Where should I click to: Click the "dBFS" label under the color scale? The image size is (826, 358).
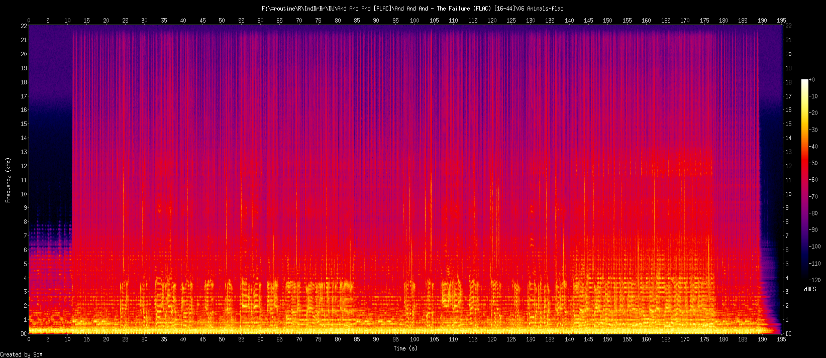coord(810,289)
